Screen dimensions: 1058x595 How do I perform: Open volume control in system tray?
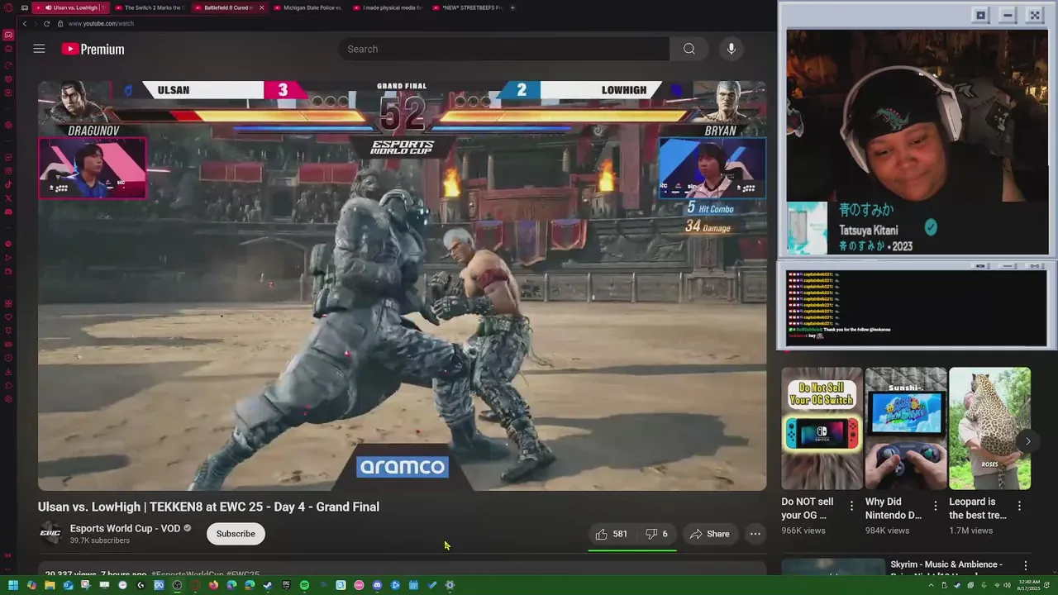click(1007, 585)
